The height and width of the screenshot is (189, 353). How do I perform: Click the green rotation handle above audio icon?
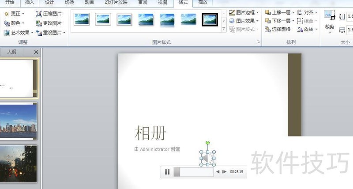pyautogui.click(x=207, y=143)
